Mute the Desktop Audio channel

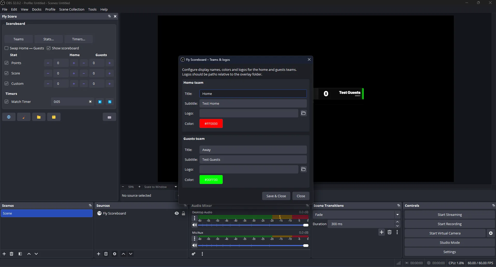click(195, 225)
